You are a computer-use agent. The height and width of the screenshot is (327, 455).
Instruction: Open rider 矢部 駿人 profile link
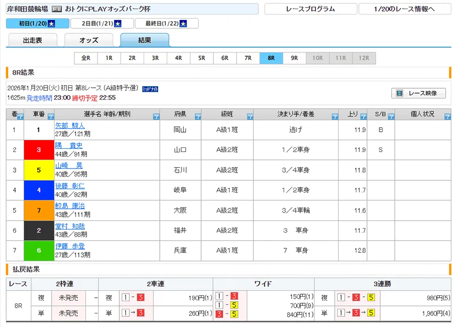[x=70, y=126]
